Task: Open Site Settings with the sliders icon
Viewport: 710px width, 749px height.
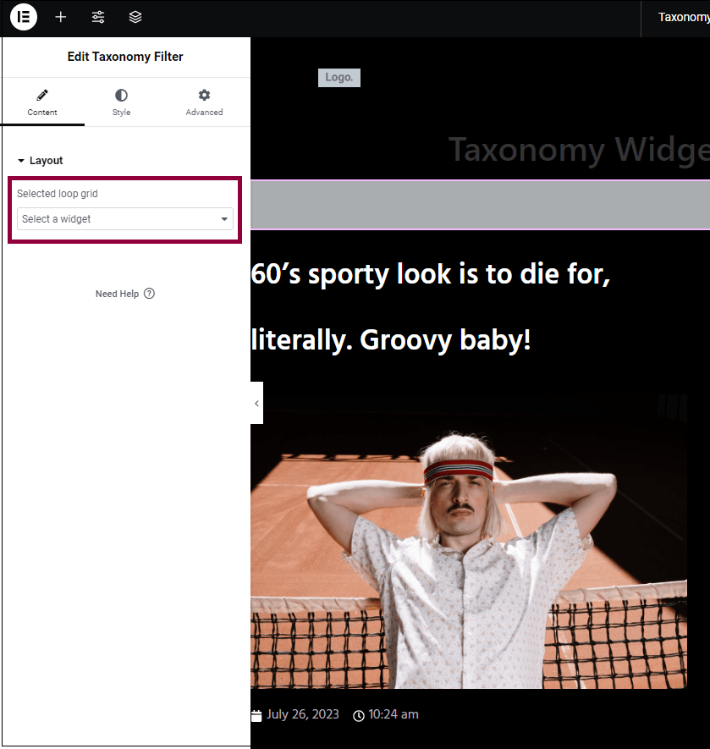Action: 98,17
